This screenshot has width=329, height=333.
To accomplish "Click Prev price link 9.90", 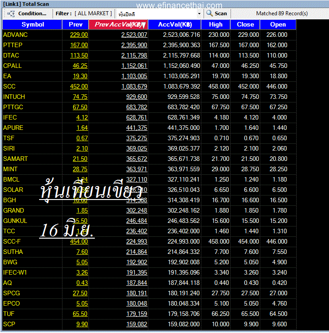I will [82, 324].
